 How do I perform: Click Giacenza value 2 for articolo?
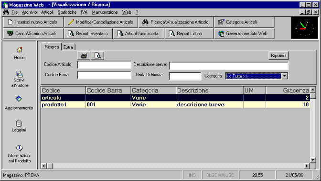[x=288, y=98]
